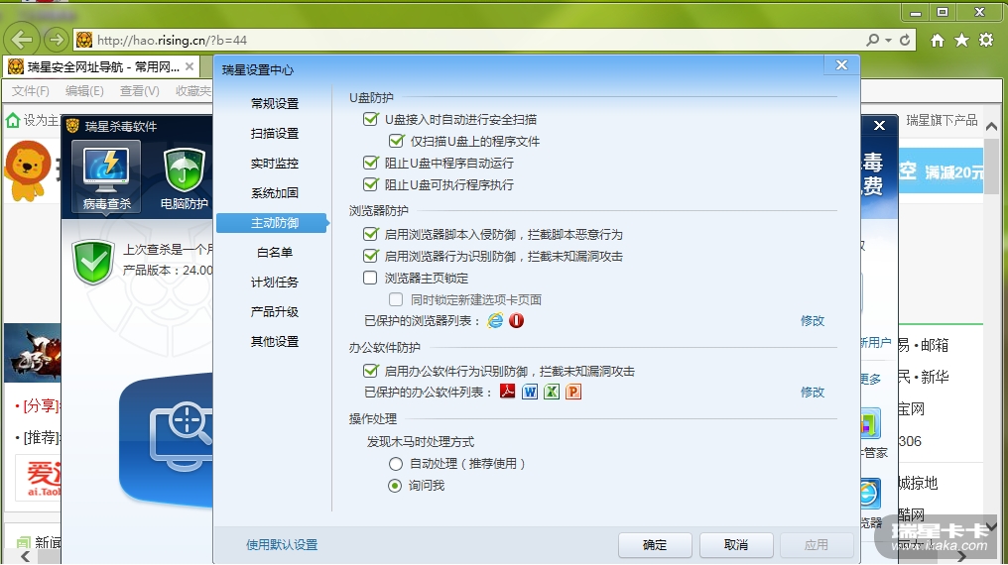
Task: Open browser 编辑(E) menu
Action: (84, 91)
